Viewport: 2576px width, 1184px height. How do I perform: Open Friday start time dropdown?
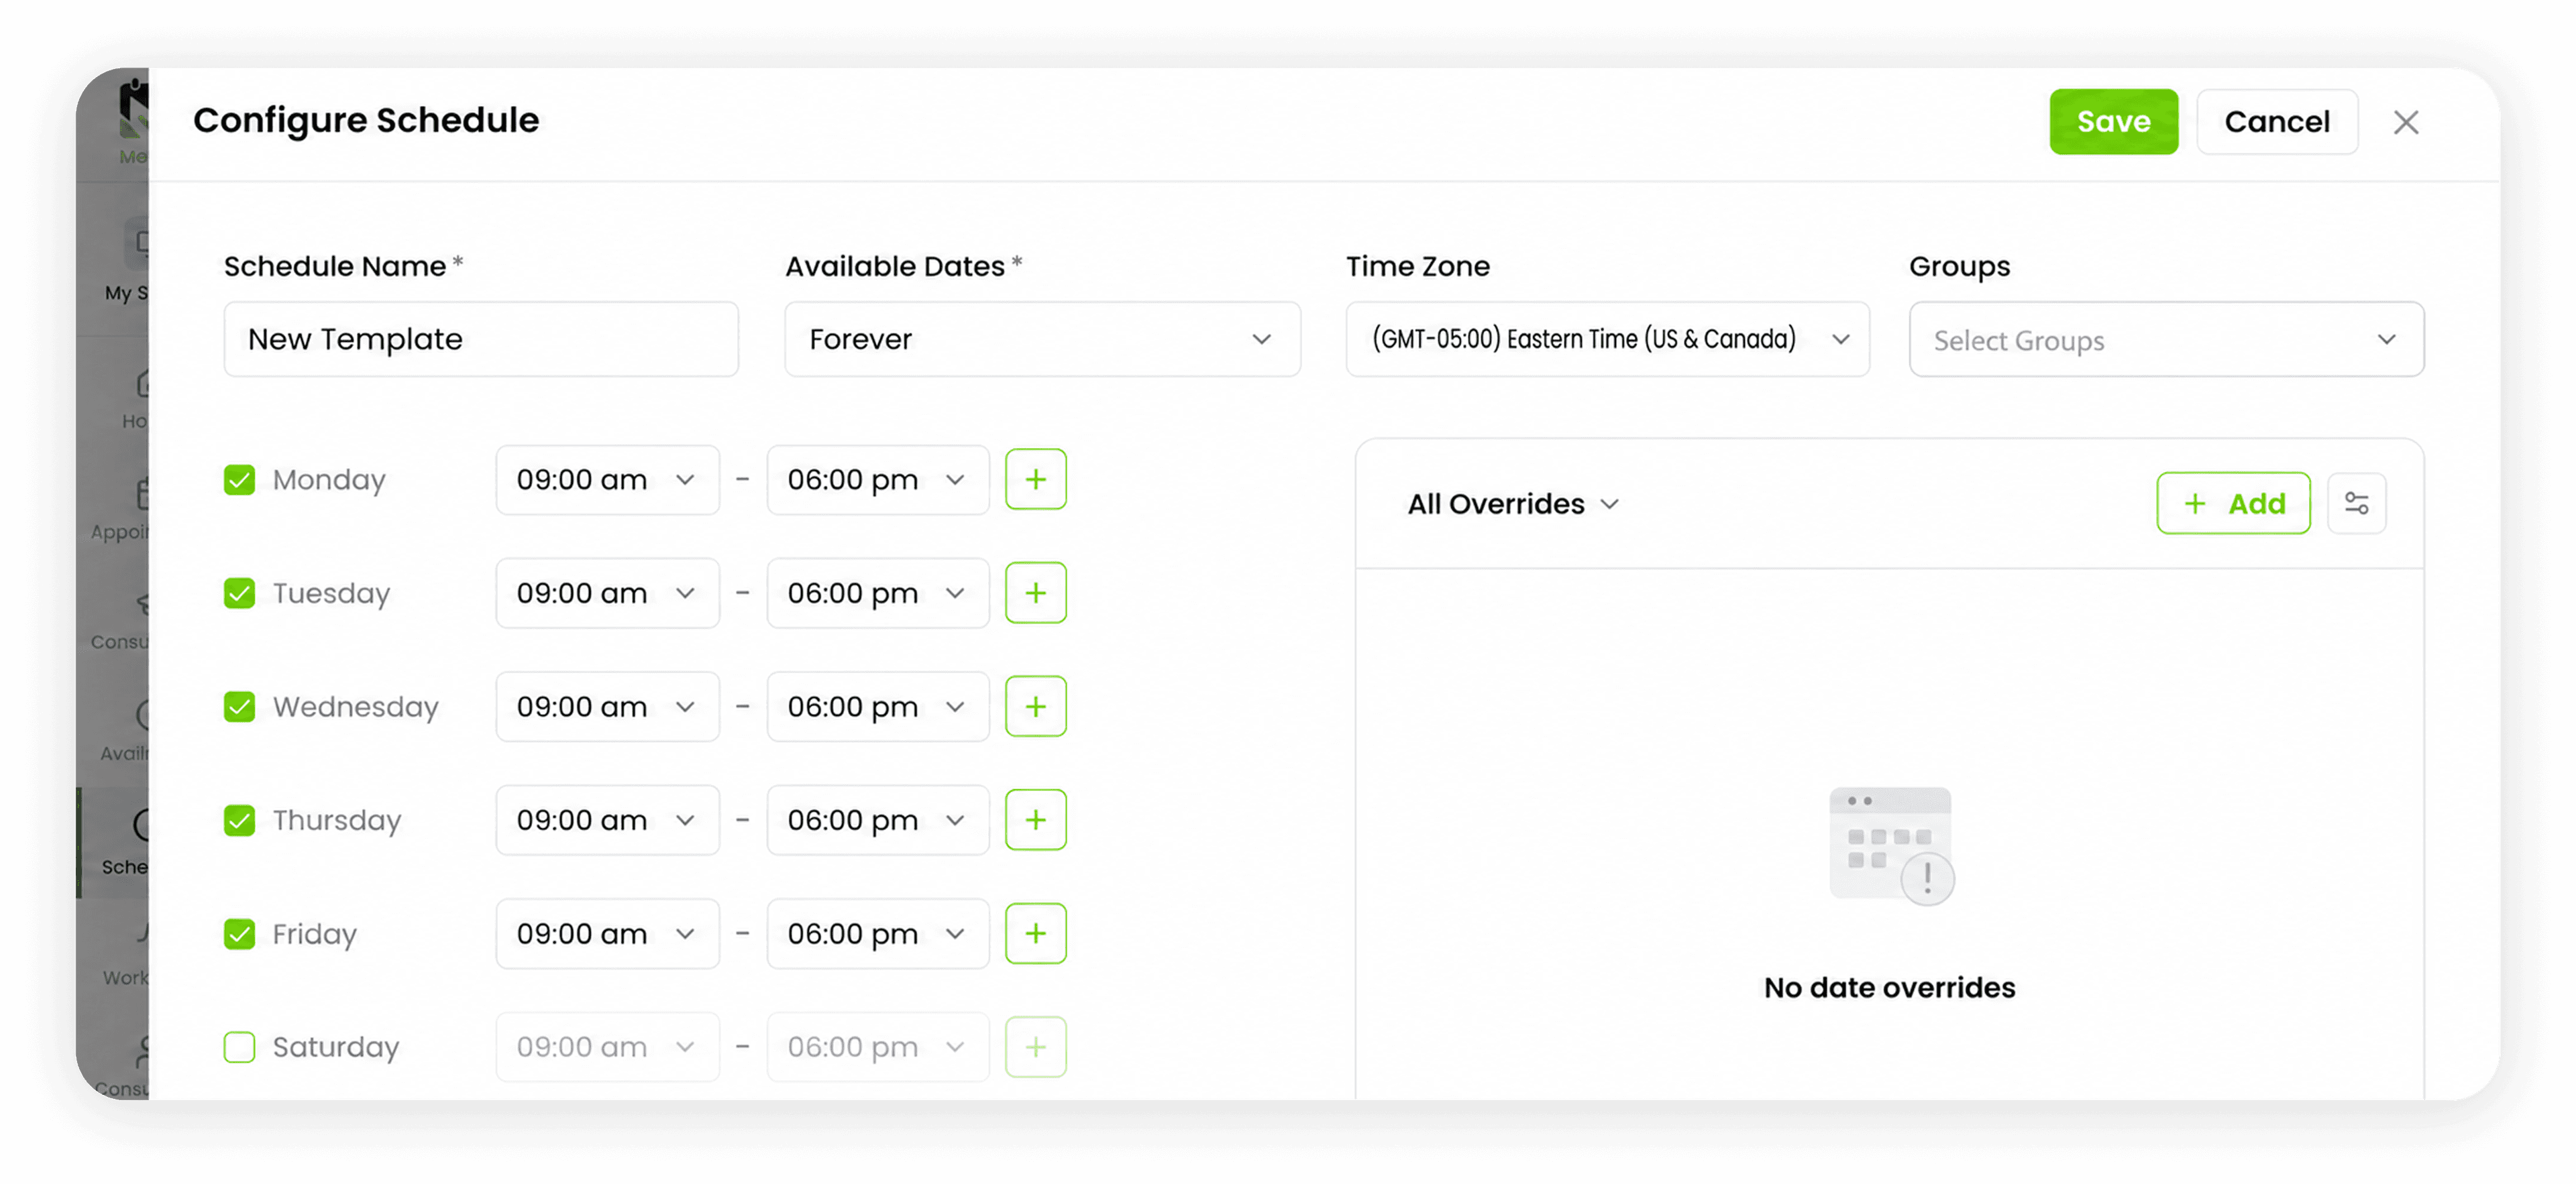[607, 933]
